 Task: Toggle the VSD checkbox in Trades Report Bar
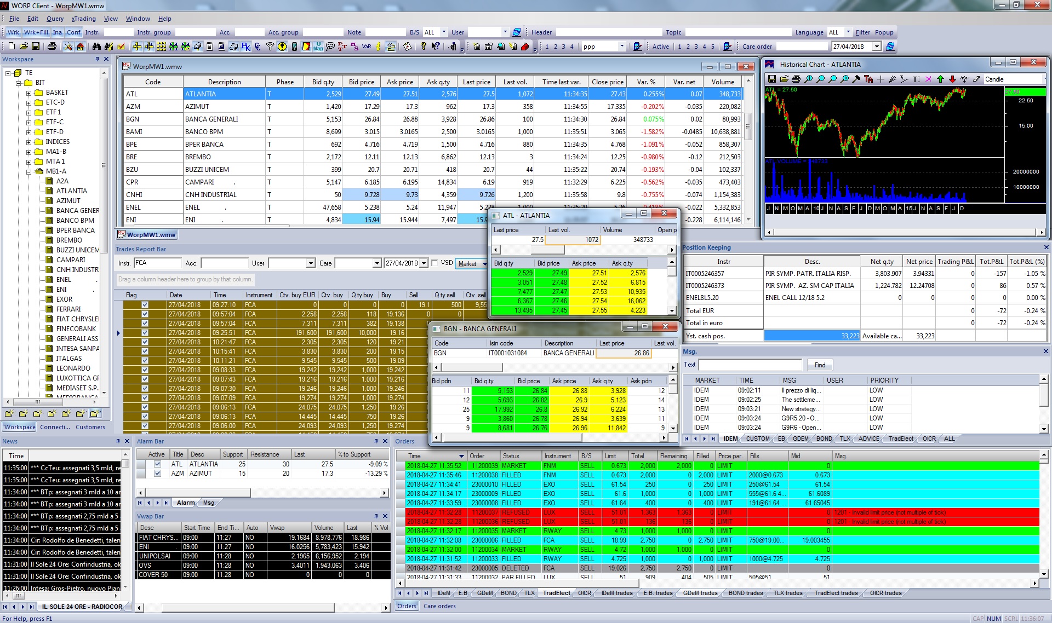tap(434, 263)
